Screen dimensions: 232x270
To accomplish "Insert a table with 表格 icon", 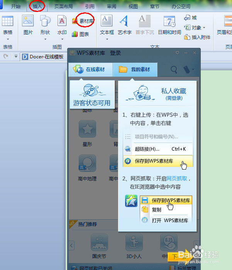I will [7, 21].
